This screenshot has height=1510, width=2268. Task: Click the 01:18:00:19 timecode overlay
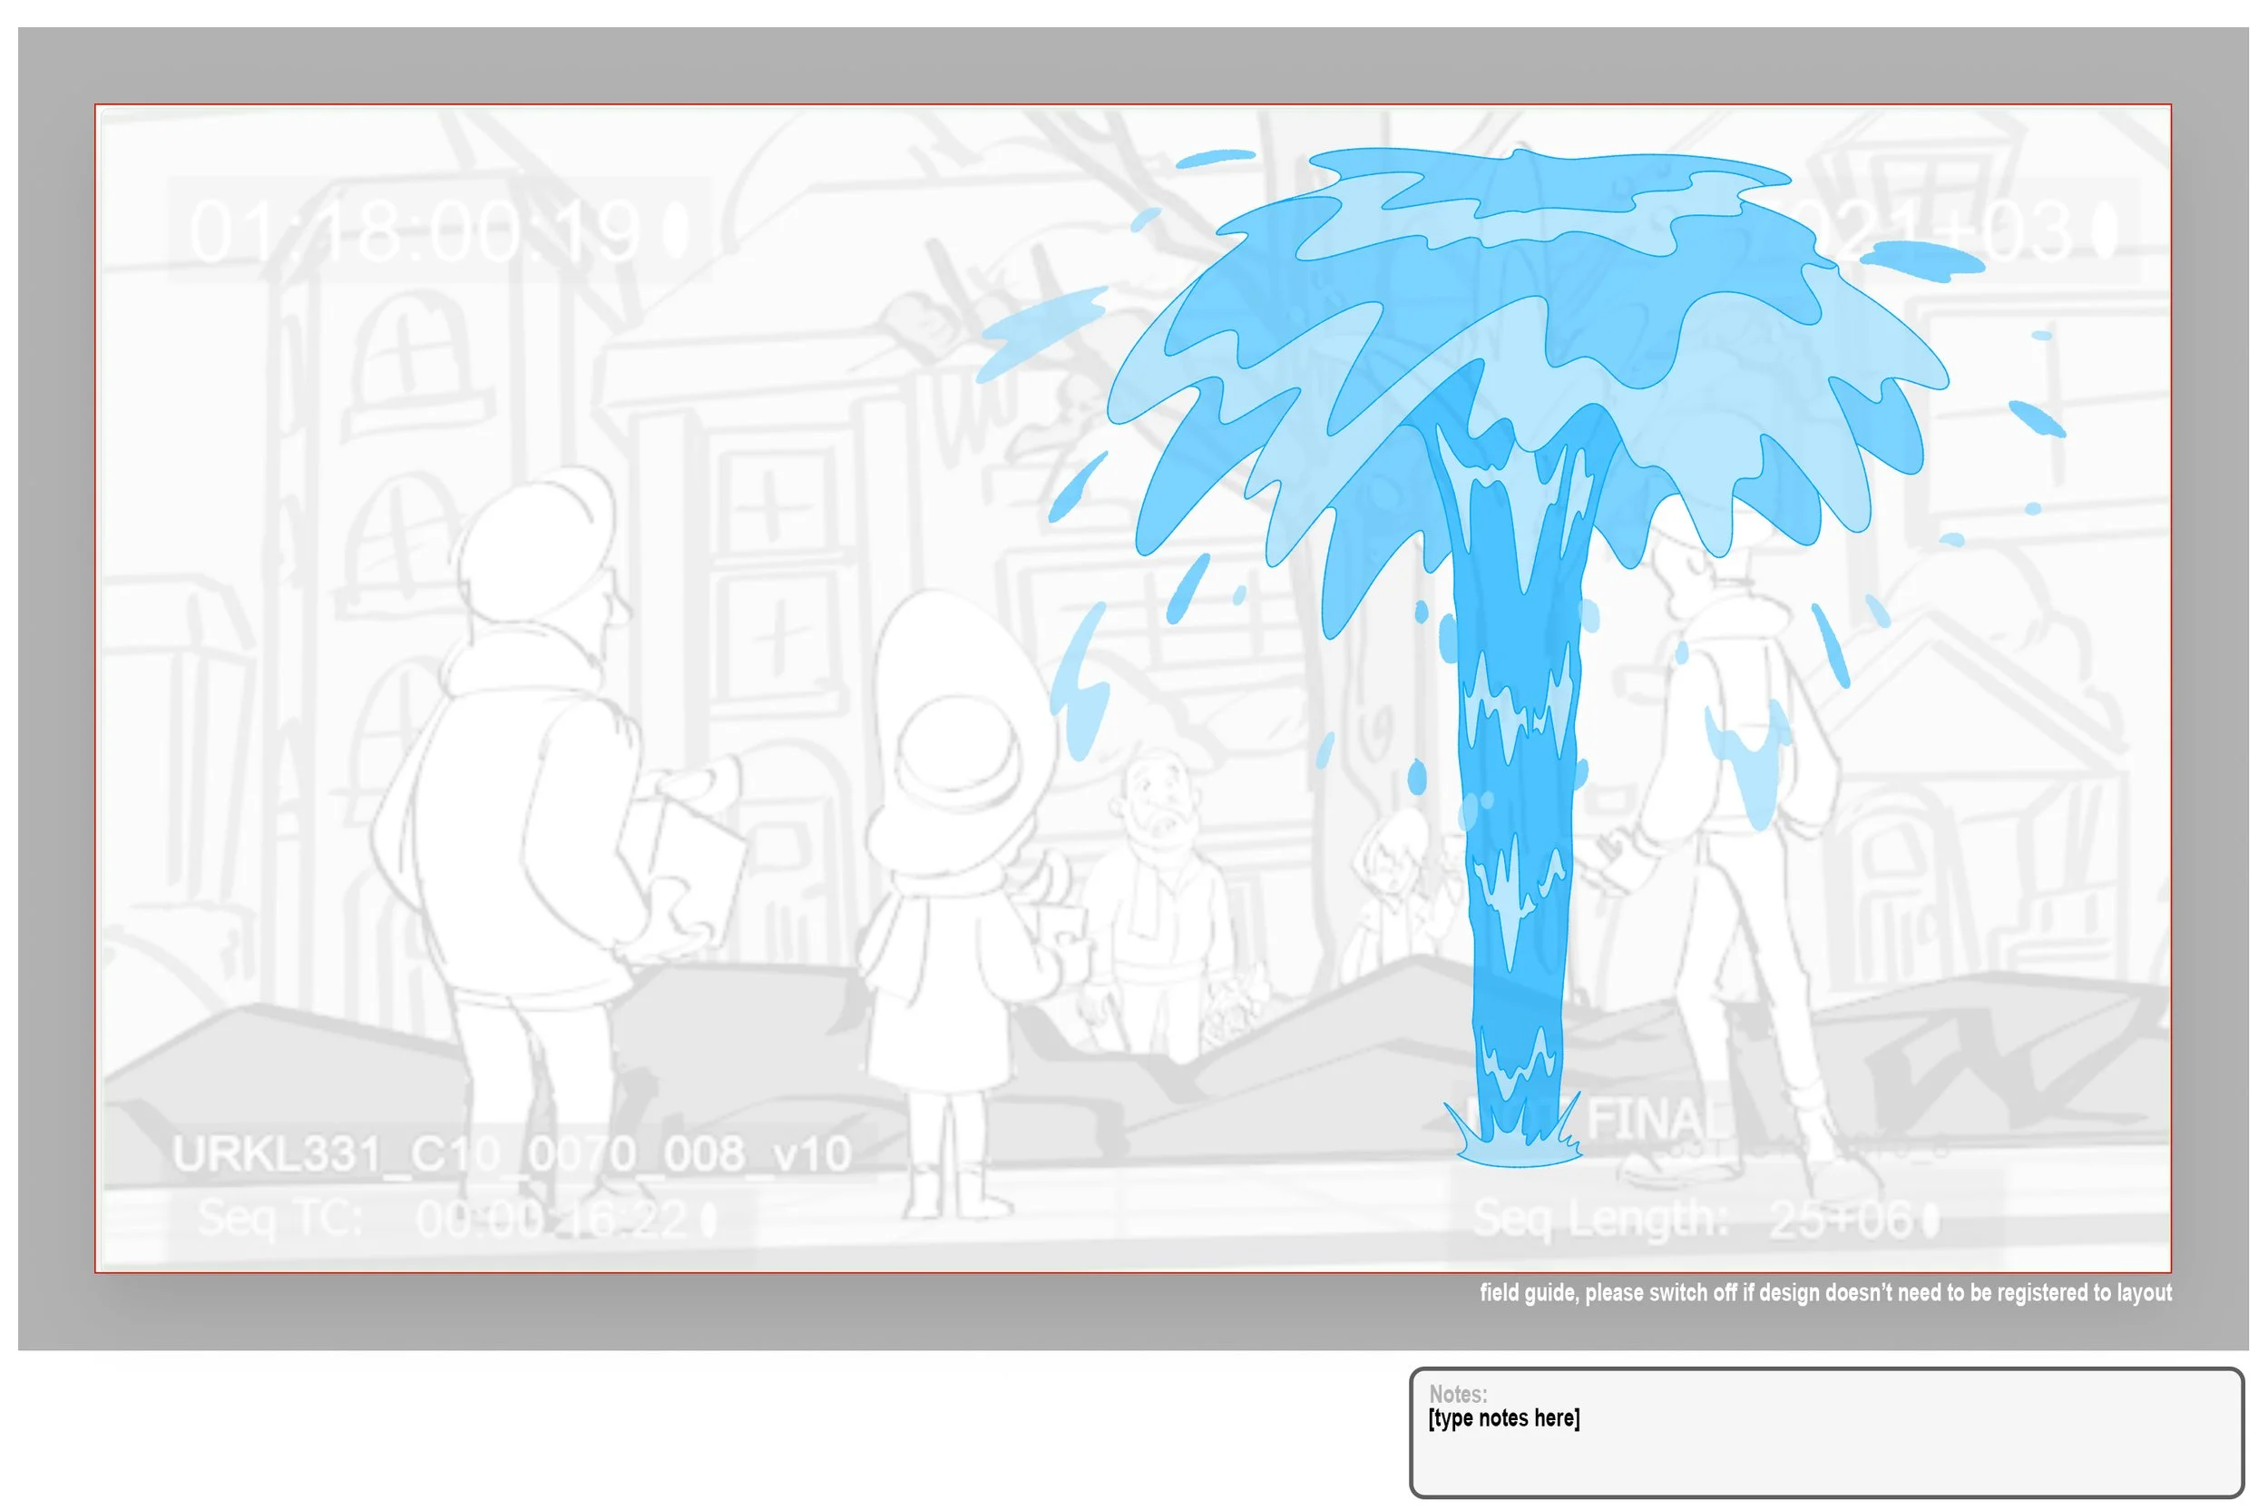pos(415,232)
